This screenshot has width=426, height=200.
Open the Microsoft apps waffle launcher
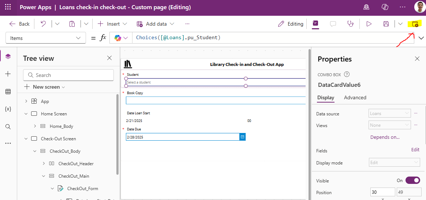tap(8, 7)
